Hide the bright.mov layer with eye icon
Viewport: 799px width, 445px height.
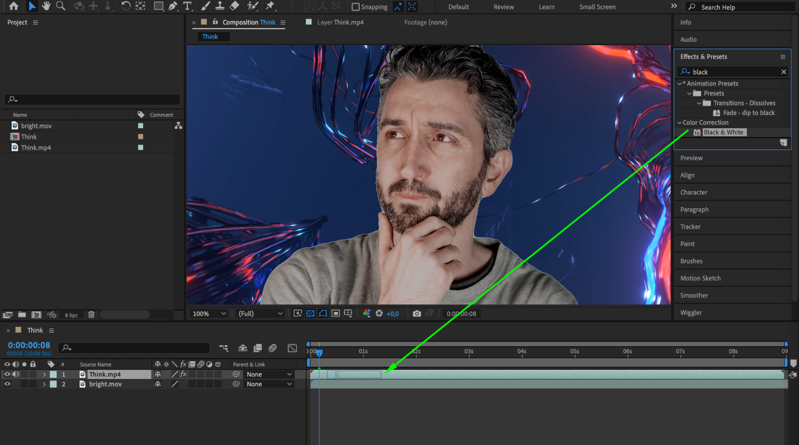point(7,384)
